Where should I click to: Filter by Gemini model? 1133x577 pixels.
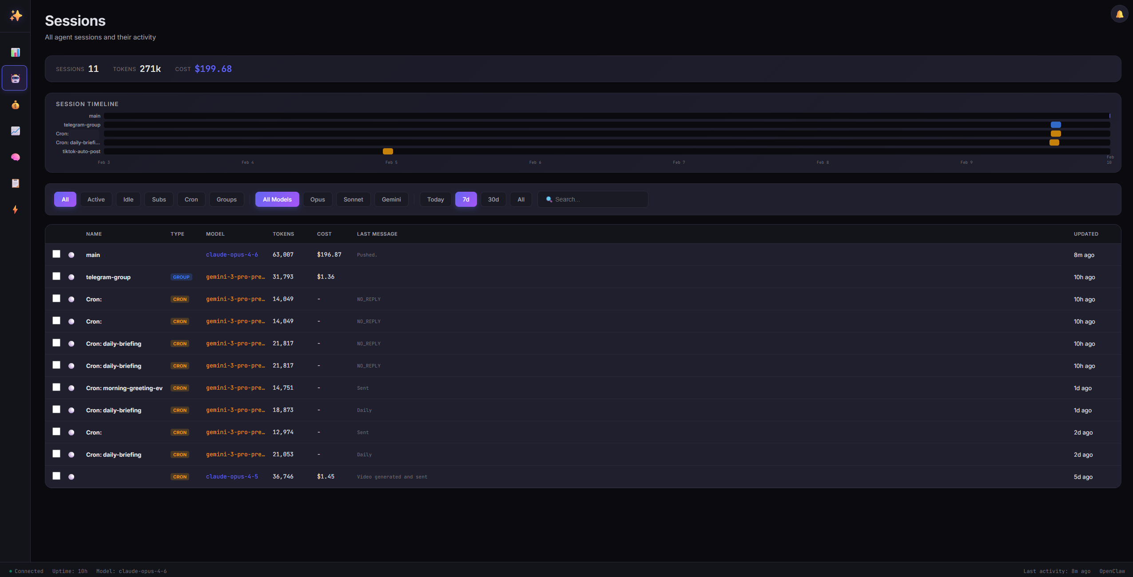point(391,199)
